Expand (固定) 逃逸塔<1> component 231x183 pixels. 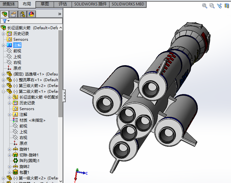[3, 74]
